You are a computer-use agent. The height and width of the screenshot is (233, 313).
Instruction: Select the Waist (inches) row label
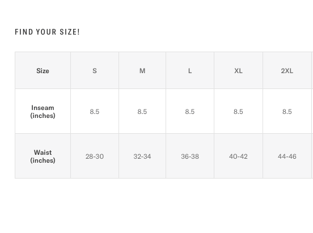click(x=43, y=156)
